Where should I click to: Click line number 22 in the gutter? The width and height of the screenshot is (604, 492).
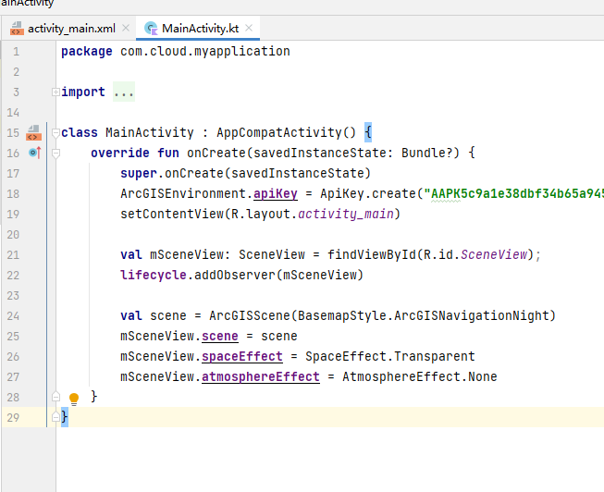pyautogui.click(x=12, y=275)
